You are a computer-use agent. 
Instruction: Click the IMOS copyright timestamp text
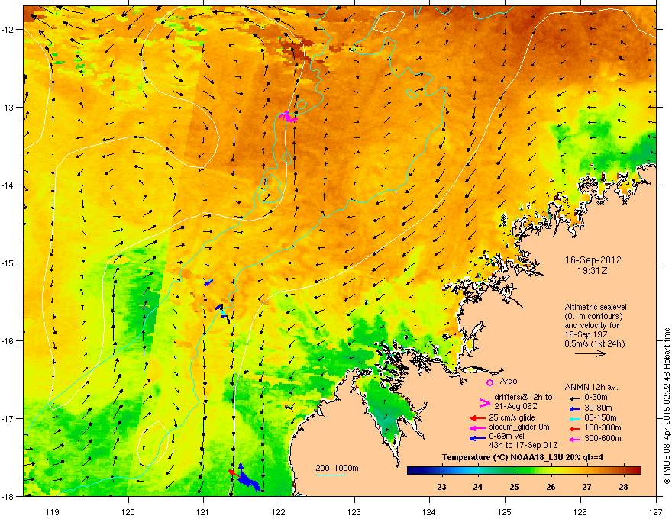667,406
